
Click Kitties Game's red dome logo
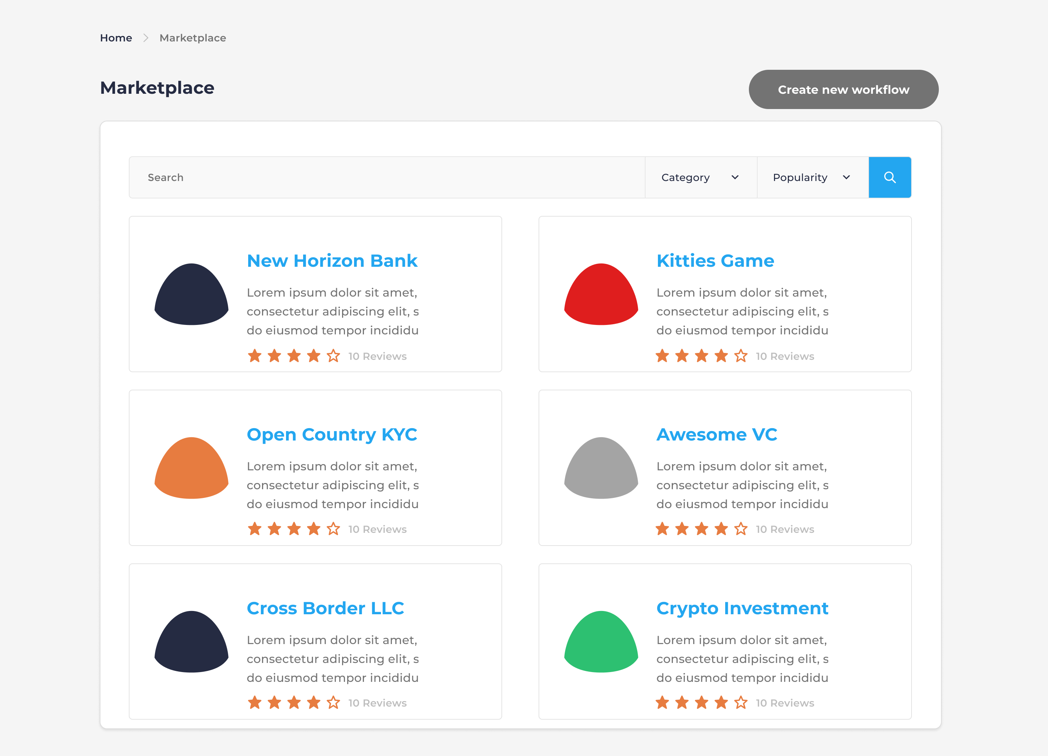(x=601, y=294)
